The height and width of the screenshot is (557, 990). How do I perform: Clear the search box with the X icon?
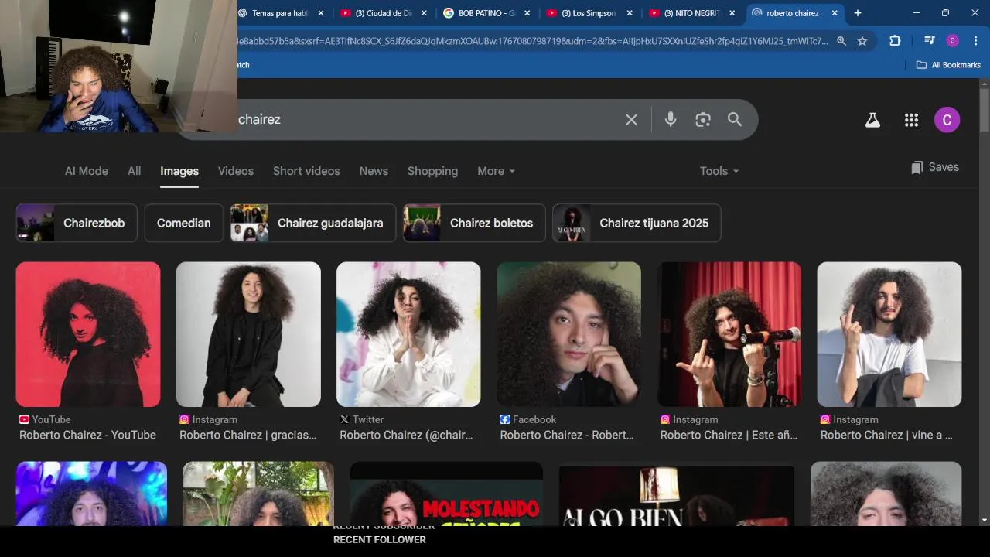[x=631, y=120]
